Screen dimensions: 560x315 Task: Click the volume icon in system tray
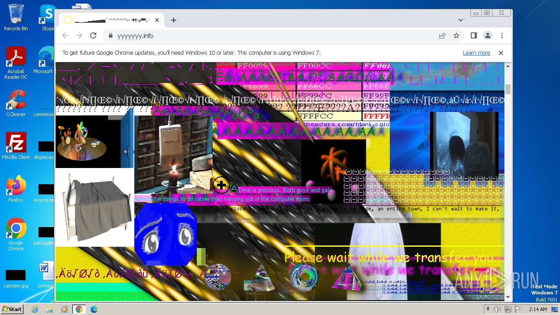(x=497, y=309)
